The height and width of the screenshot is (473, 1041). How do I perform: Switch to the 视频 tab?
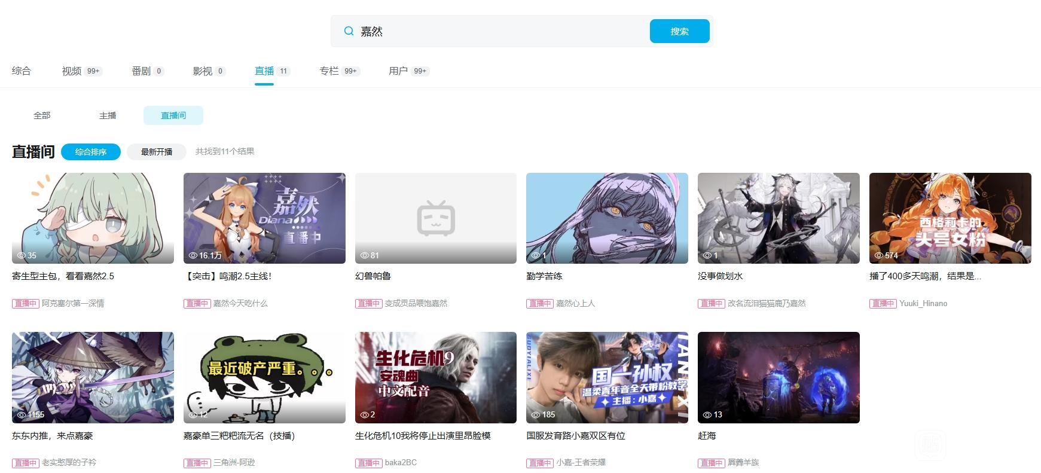(72, 71)
